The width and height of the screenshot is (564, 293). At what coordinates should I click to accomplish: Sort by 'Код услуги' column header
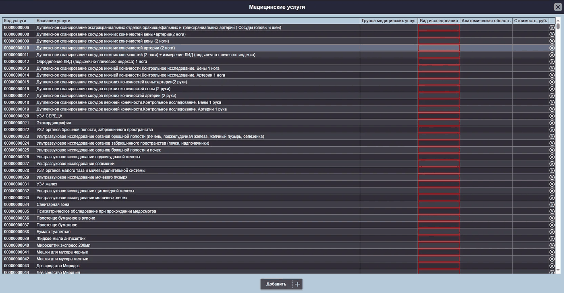point(19,21)
